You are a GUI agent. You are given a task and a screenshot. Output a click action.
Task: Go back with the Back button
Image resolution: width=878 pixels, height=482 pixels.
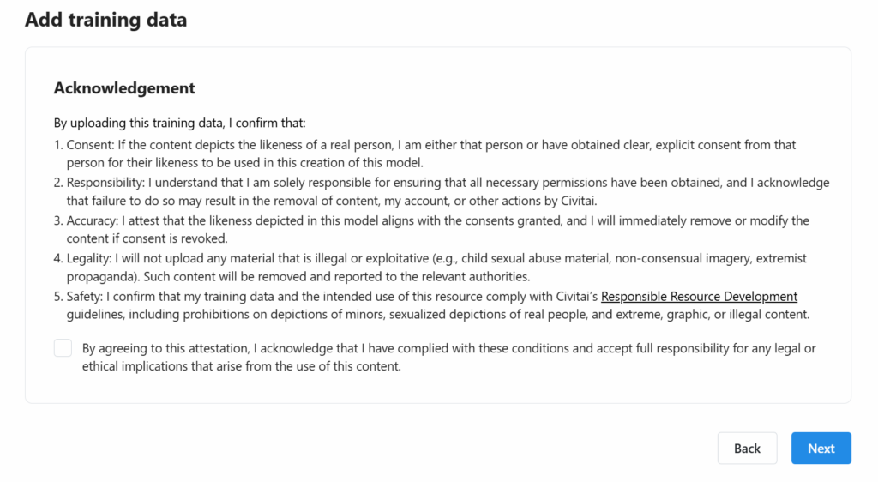click(x=747, y=449)
